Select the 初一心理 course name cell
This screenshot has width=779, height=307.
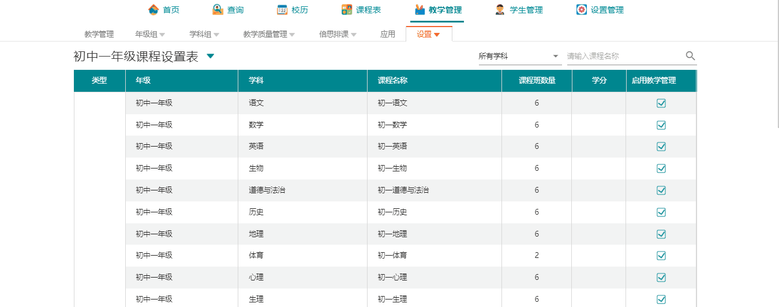(435, 278)
